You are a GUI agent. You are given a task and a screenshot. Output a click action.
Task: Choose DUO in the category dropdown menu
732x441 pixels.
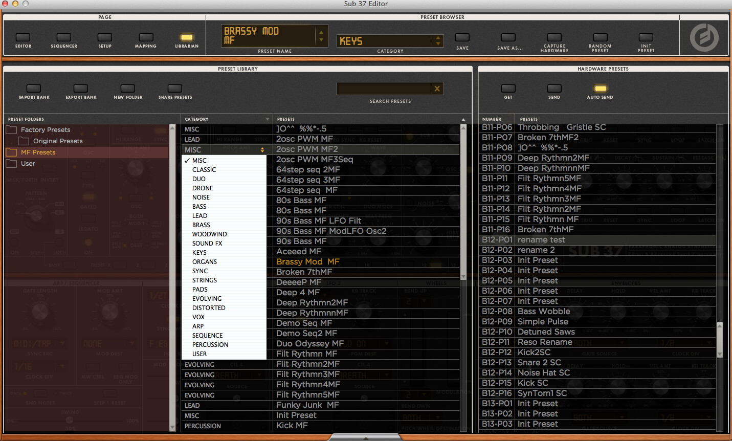pos(199,179)
